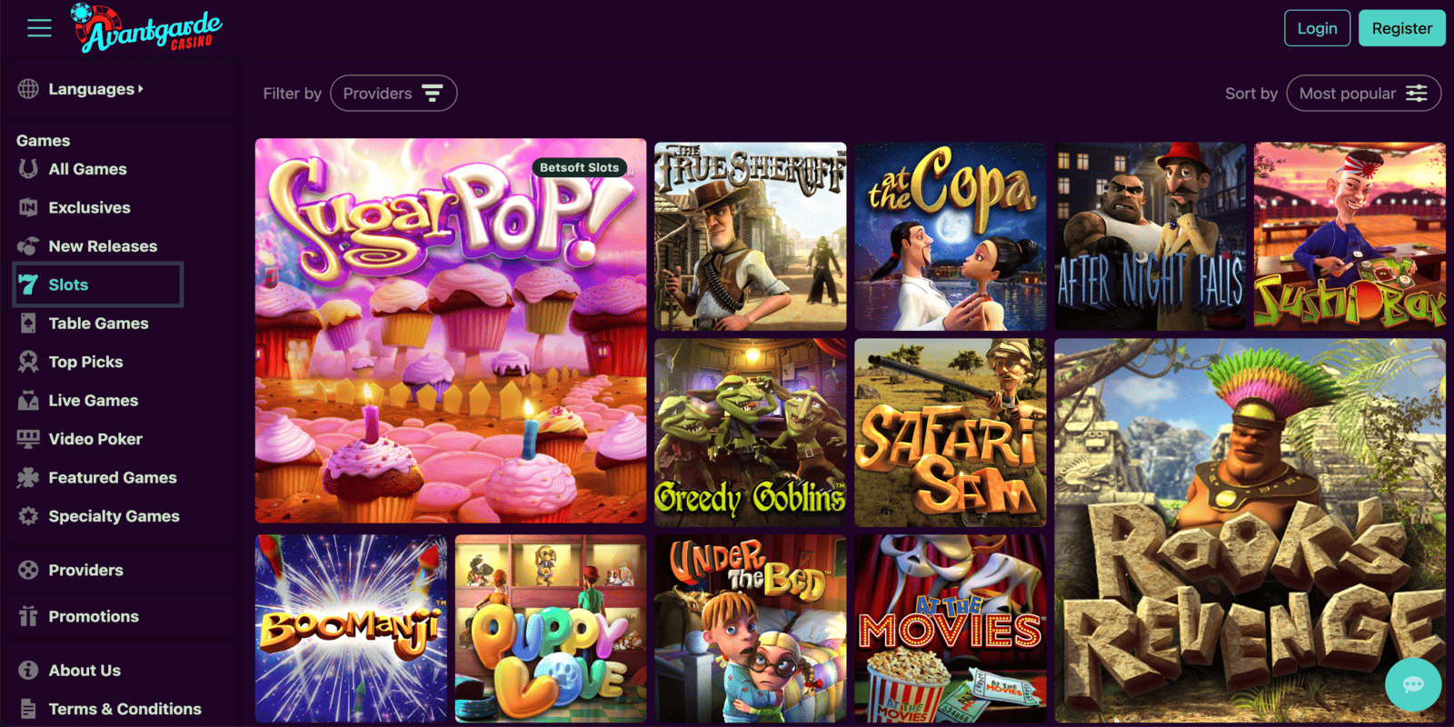The image size is (1454, 727).
Task: Open Live Games section
Action: pyautogui.click(x=93, y=401)
